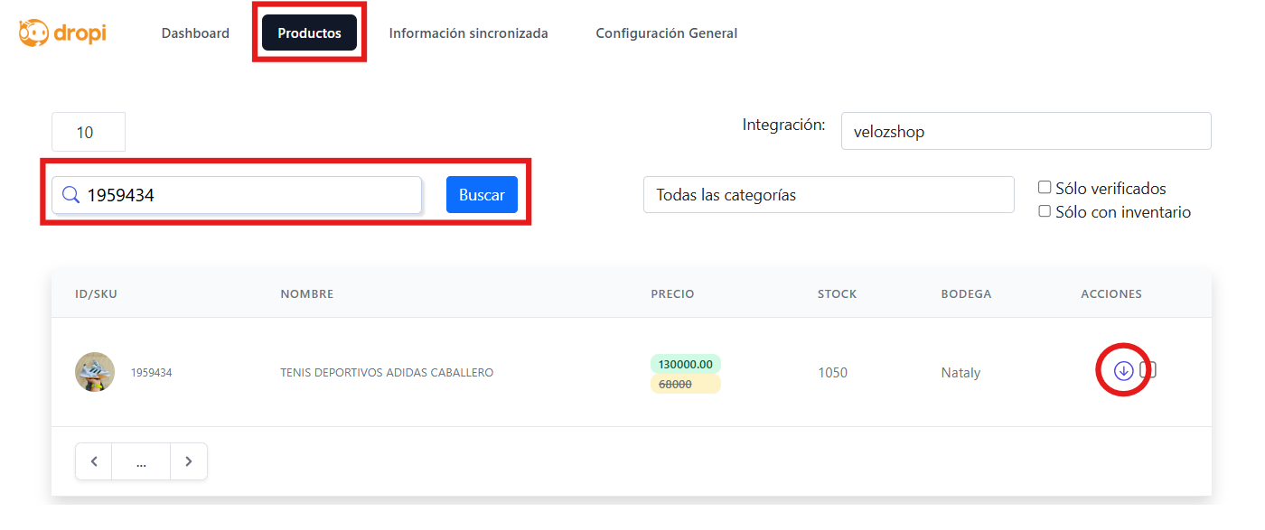This screenshot has width=1265, height=530.
Task: Click the Dropi logo
Action: click(x=62, y=33)
